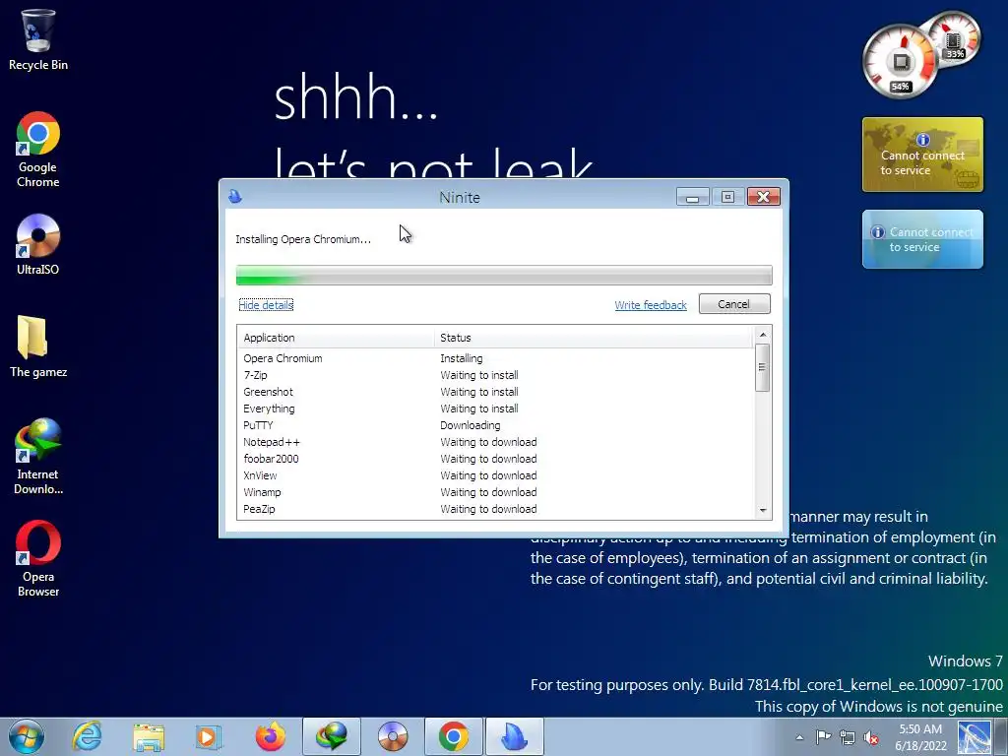Open the clock showing 5:50 AM
This screenshot has height=756, width=1008.
[x=920, y=736]
